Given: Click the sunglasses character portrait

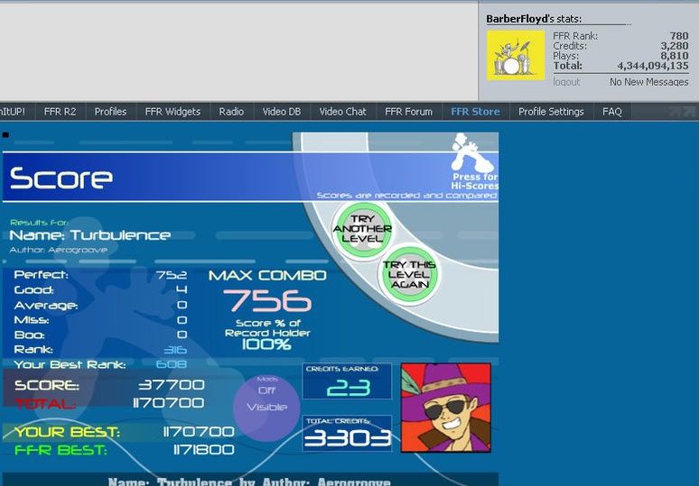Looking at the screenshot, I should [445, 408].
